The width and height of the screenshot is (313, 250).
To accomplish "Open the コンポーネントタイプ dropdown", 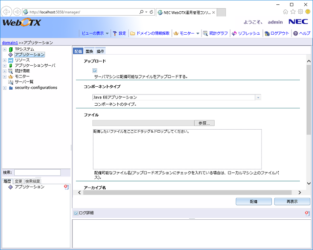I will click(x=258, y=97).
